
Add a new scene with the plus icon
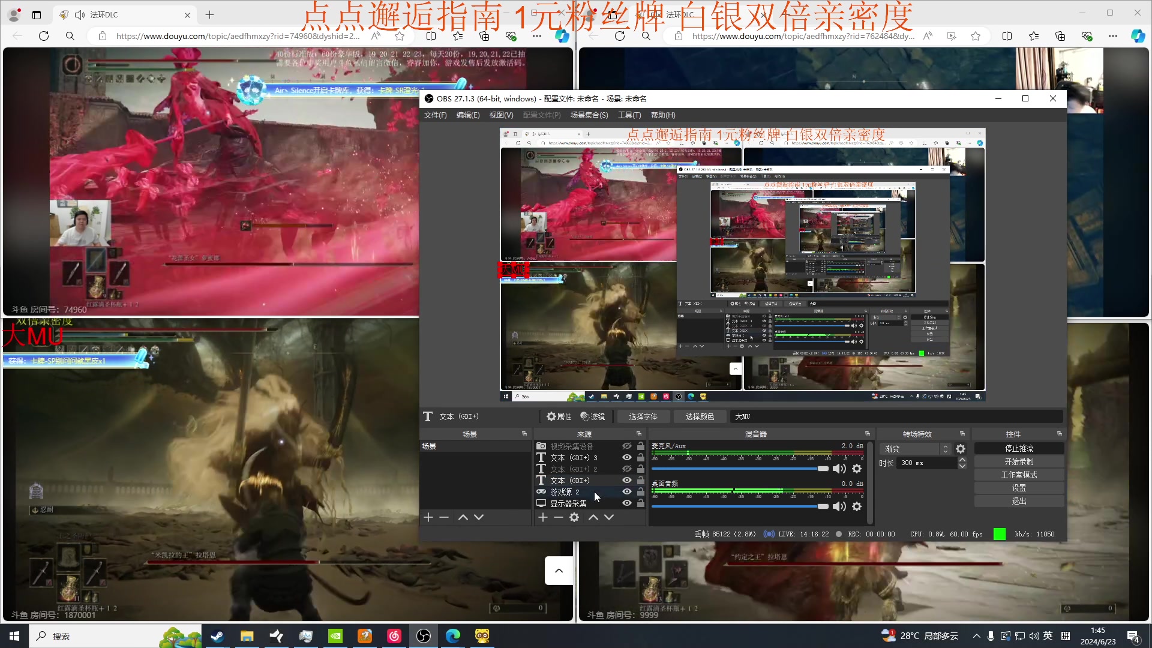click(x=428, y=517)
